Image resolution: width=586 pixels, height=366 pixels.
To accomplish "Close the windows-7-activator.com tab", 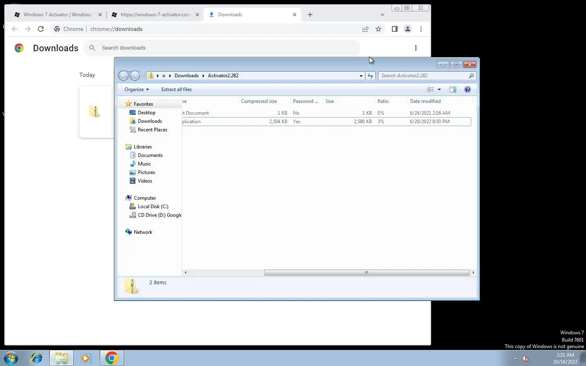I will click(x=197, y=15).
